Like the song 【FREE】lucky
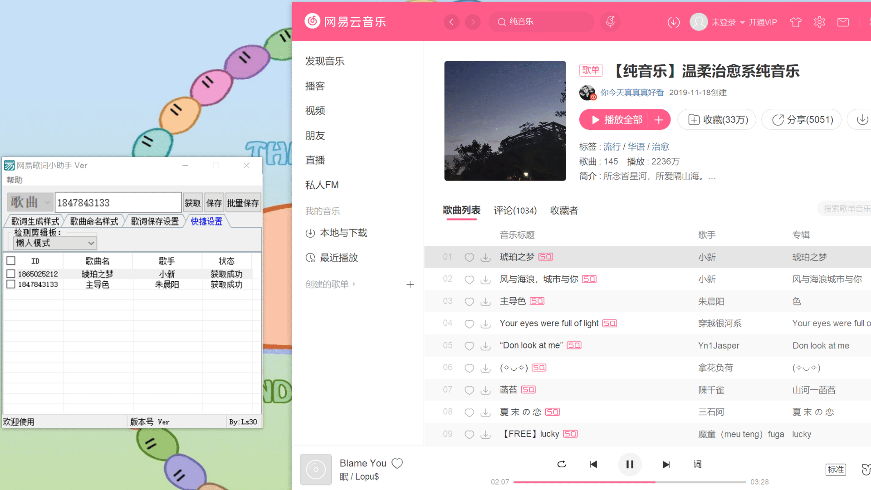Image resolution: width=871 pixels, height=490 pixels. tap(469, 434)
